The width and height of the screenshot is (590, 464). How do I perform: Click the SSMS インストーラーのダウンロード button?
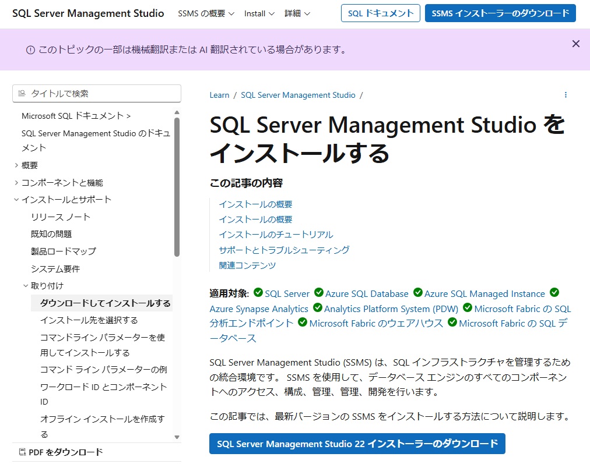pos(501,12)
